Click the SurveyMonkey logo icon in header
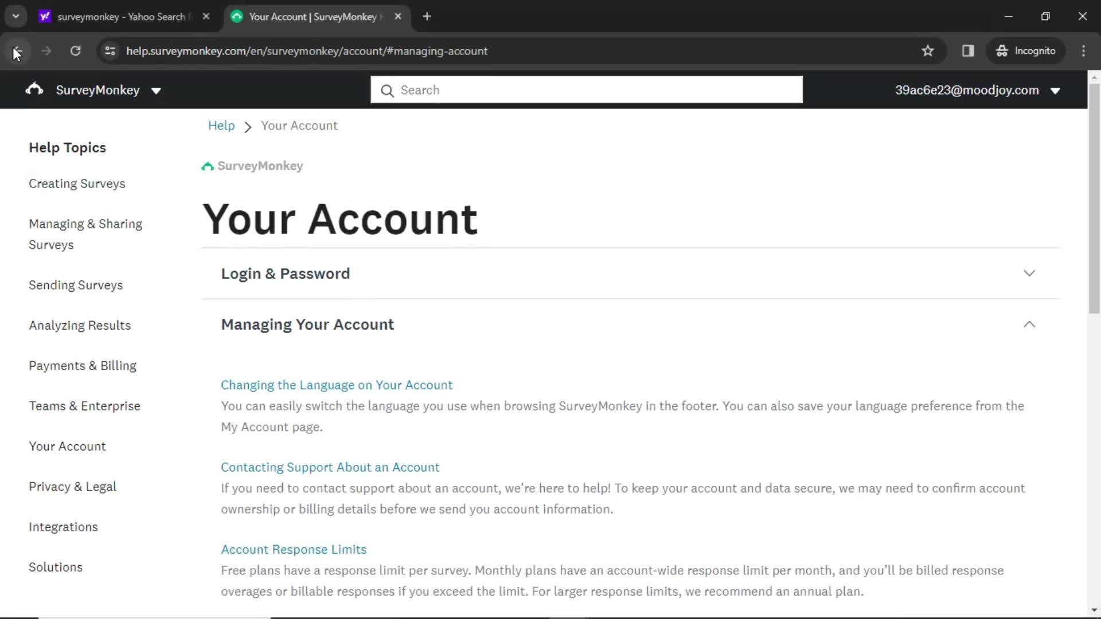1101x619 pixels. click(34, 89)
